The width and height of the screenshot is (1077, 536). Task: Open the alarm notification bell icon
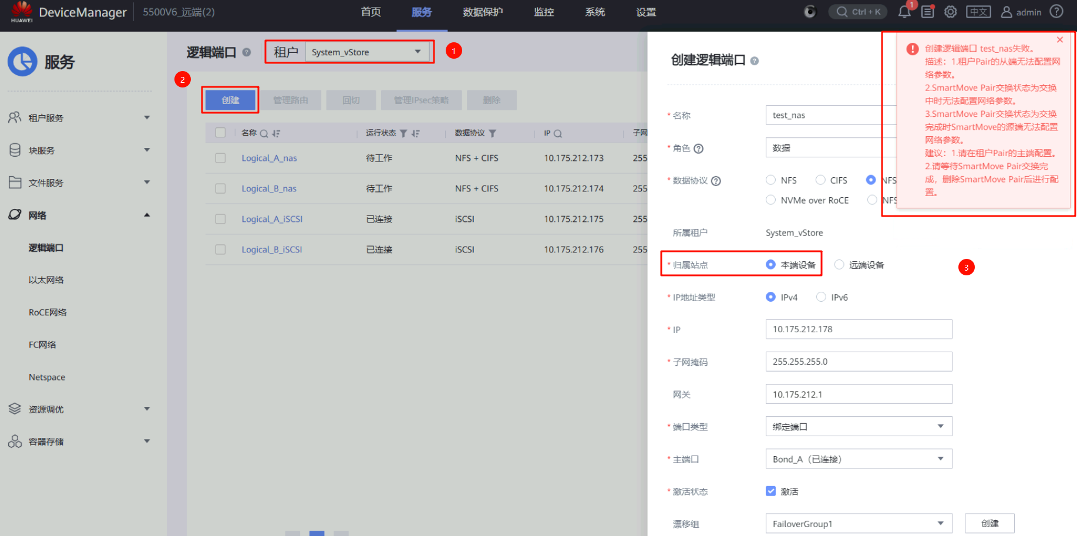[904, 12]
